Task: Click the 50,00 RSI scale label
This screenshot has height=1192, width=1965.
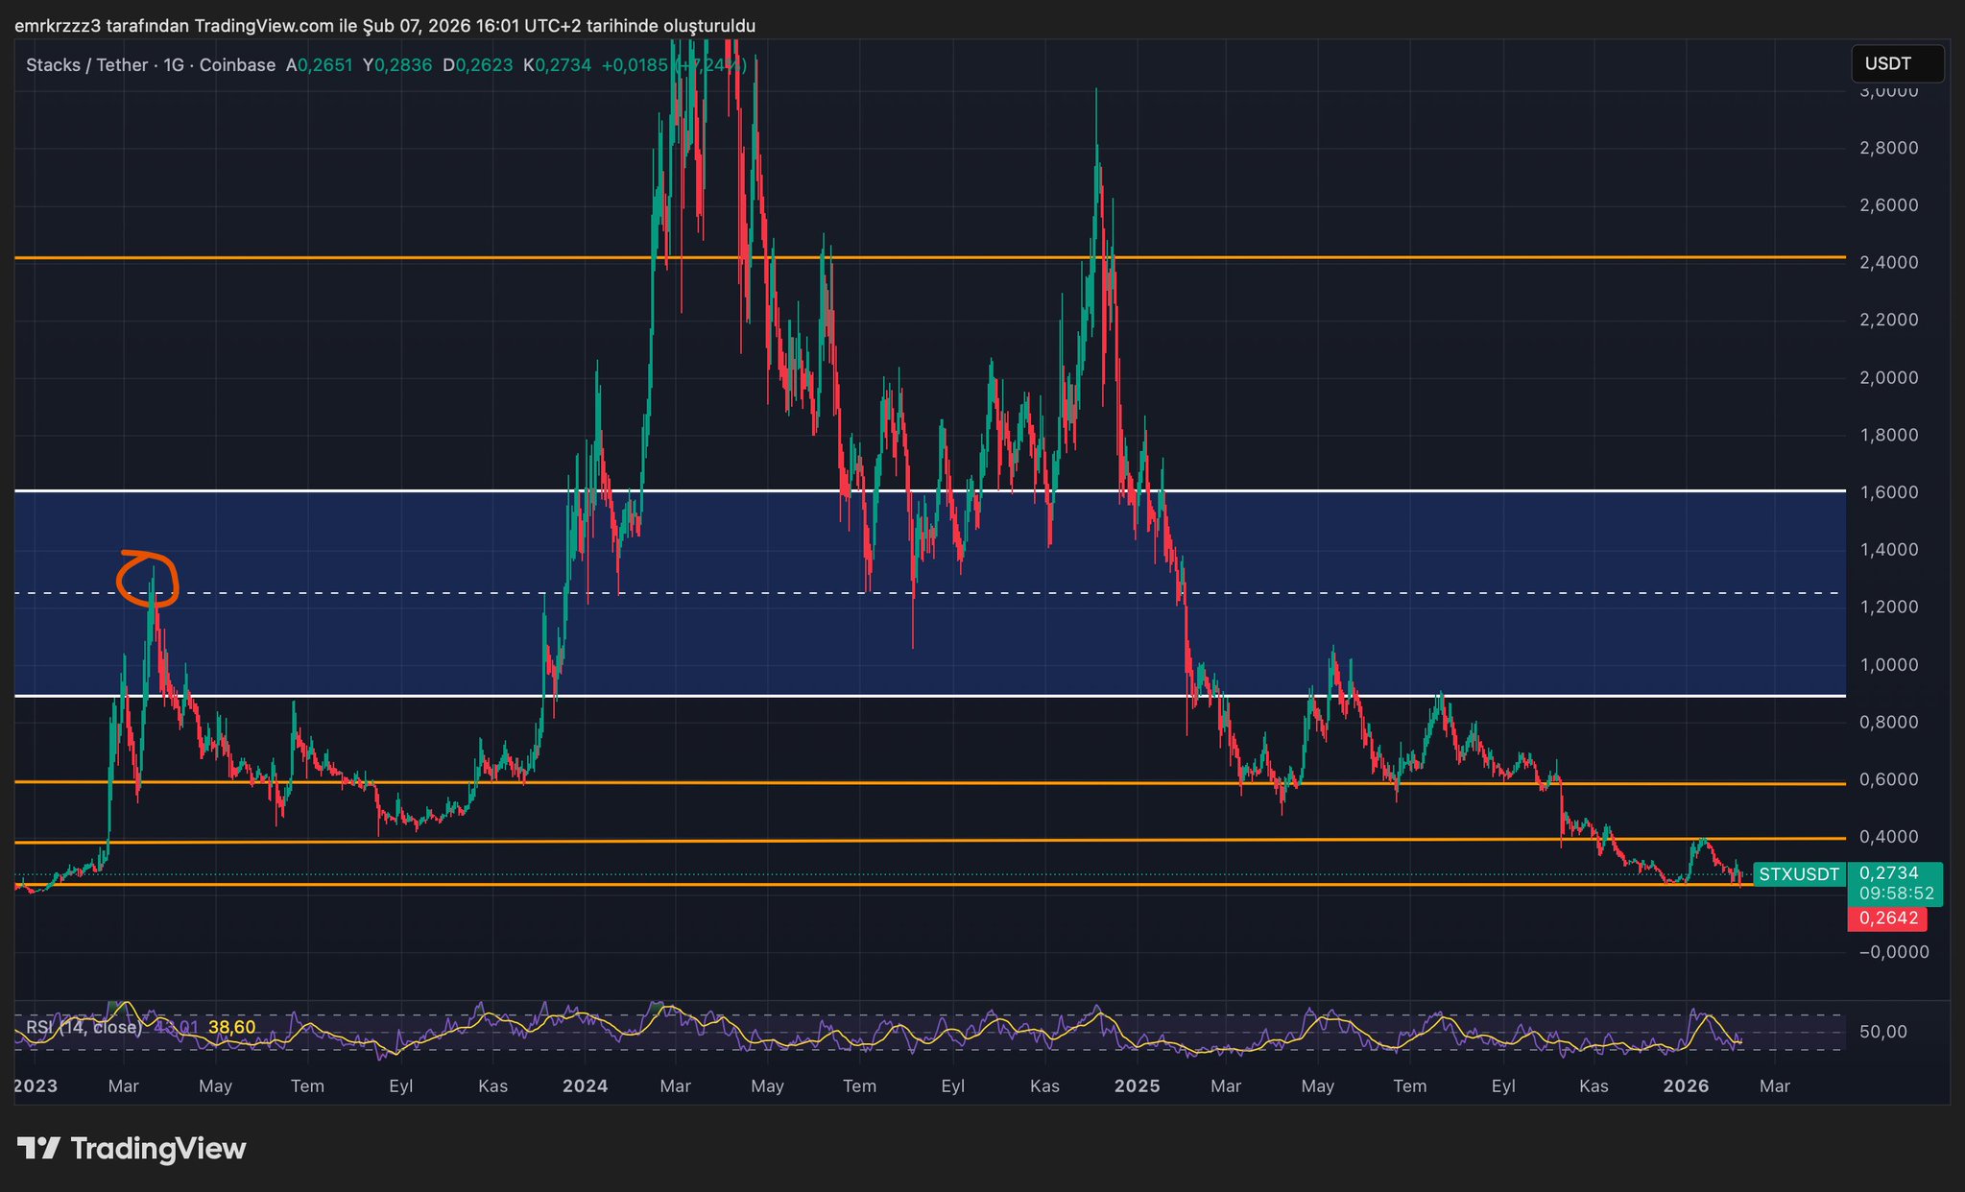Action: [x=1882, y=1033]
